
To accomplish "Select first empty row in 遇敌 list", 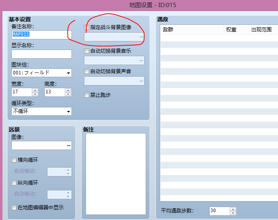I will (x=219, y=38).
